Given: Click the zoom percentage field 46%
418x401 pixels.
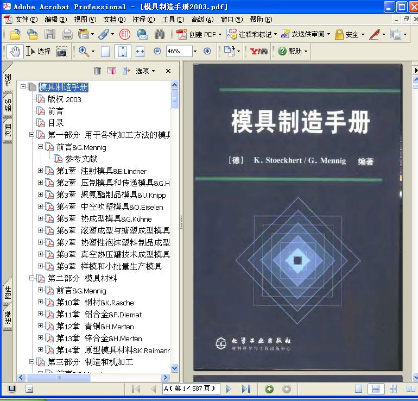Looking at the screenshot, I should click(179, 51).
